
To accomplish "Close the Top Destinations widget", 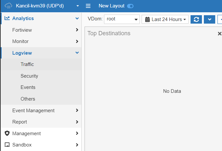I will click(219, 34).
